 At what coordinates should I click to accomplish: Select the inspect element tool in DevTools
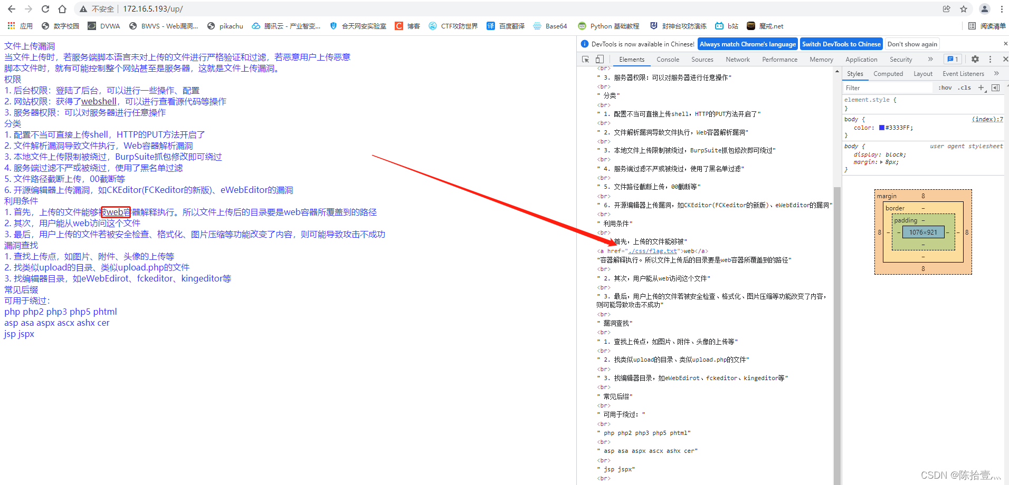585,59
